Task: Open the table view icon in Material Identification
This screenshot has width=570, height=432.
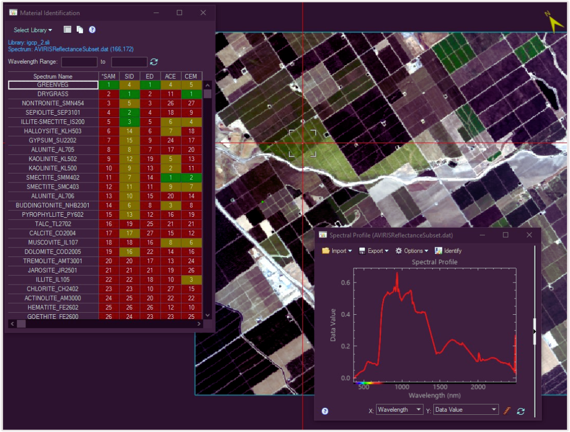Action: (67, 30)
